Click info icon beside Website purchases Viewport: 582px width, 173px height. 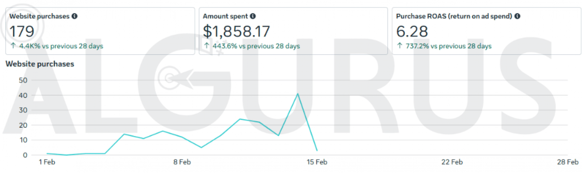point(74,16)
